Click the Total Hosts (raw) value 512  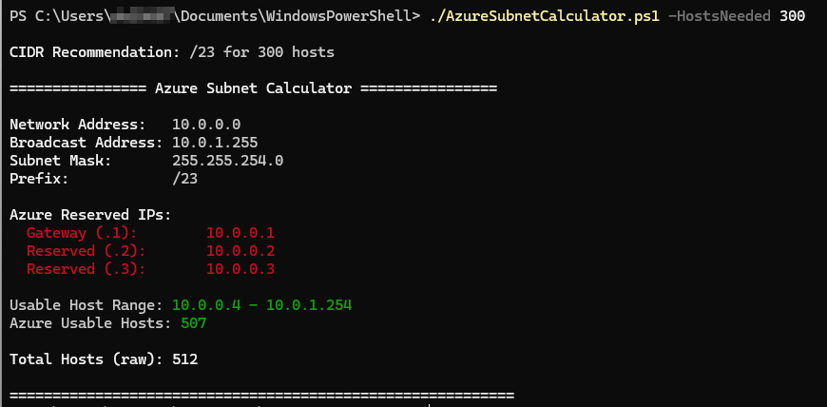point(184,359)
